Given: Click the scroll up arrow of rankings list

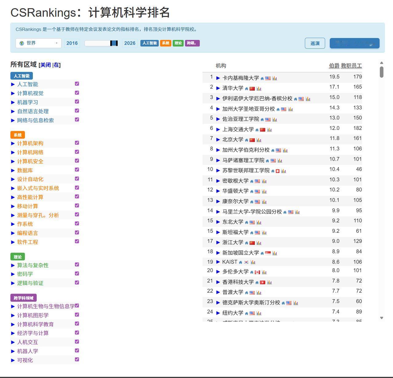Looking at the screenshot, I should [382, 63].
